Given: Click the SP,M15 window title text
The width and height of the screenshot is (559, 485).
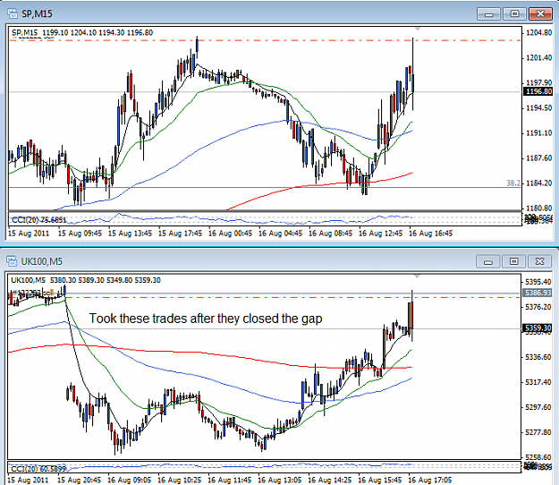Looking at the screenshot, I should (37, 14).
